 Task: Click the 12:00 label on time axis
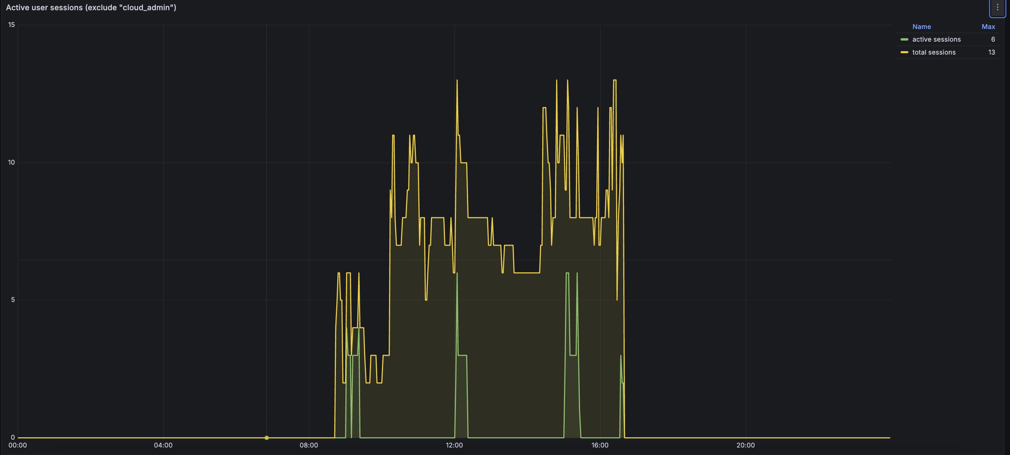pos(454,445)
